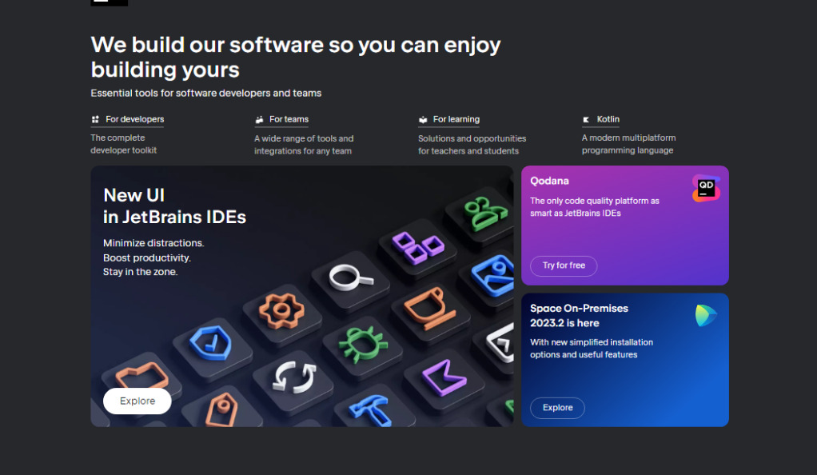Click the main 'We build our software' headline
This screenshot has height=475, width=817.
(296, 58)
